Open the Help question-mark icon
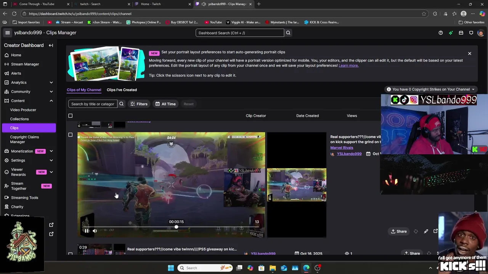 point(441,33)
